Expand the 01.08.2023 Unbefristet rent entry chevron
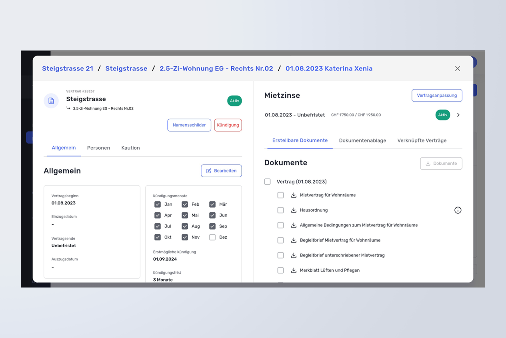The width and height of the screenshot is (506, 338). pos(458,115)
